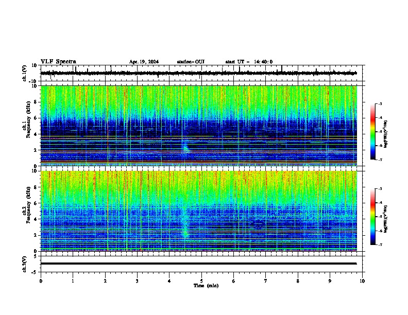
Task: Click the 2 kHz tick label of ch.2 spectrogram
Action: [36, 235]
